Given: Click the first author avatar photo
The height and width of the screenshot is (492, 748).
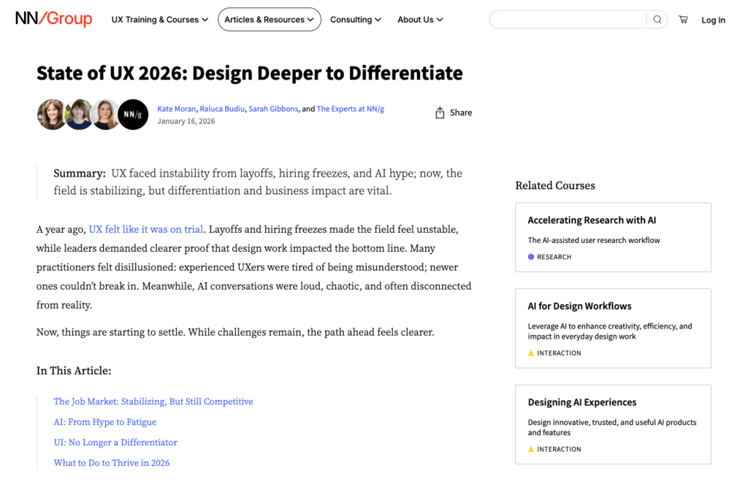Looking at the screenshot, I should (52, 115).
